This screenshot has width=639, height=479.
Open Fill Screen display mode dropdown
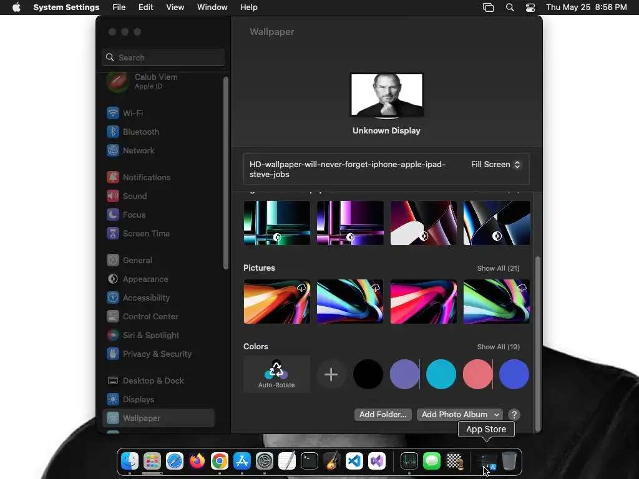(495, 165)
